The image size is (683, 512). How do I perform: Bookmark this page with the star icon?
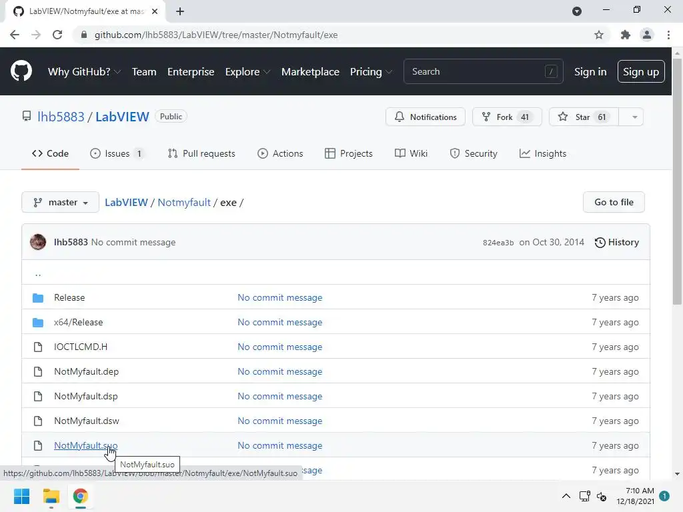[x=599, y=35]
